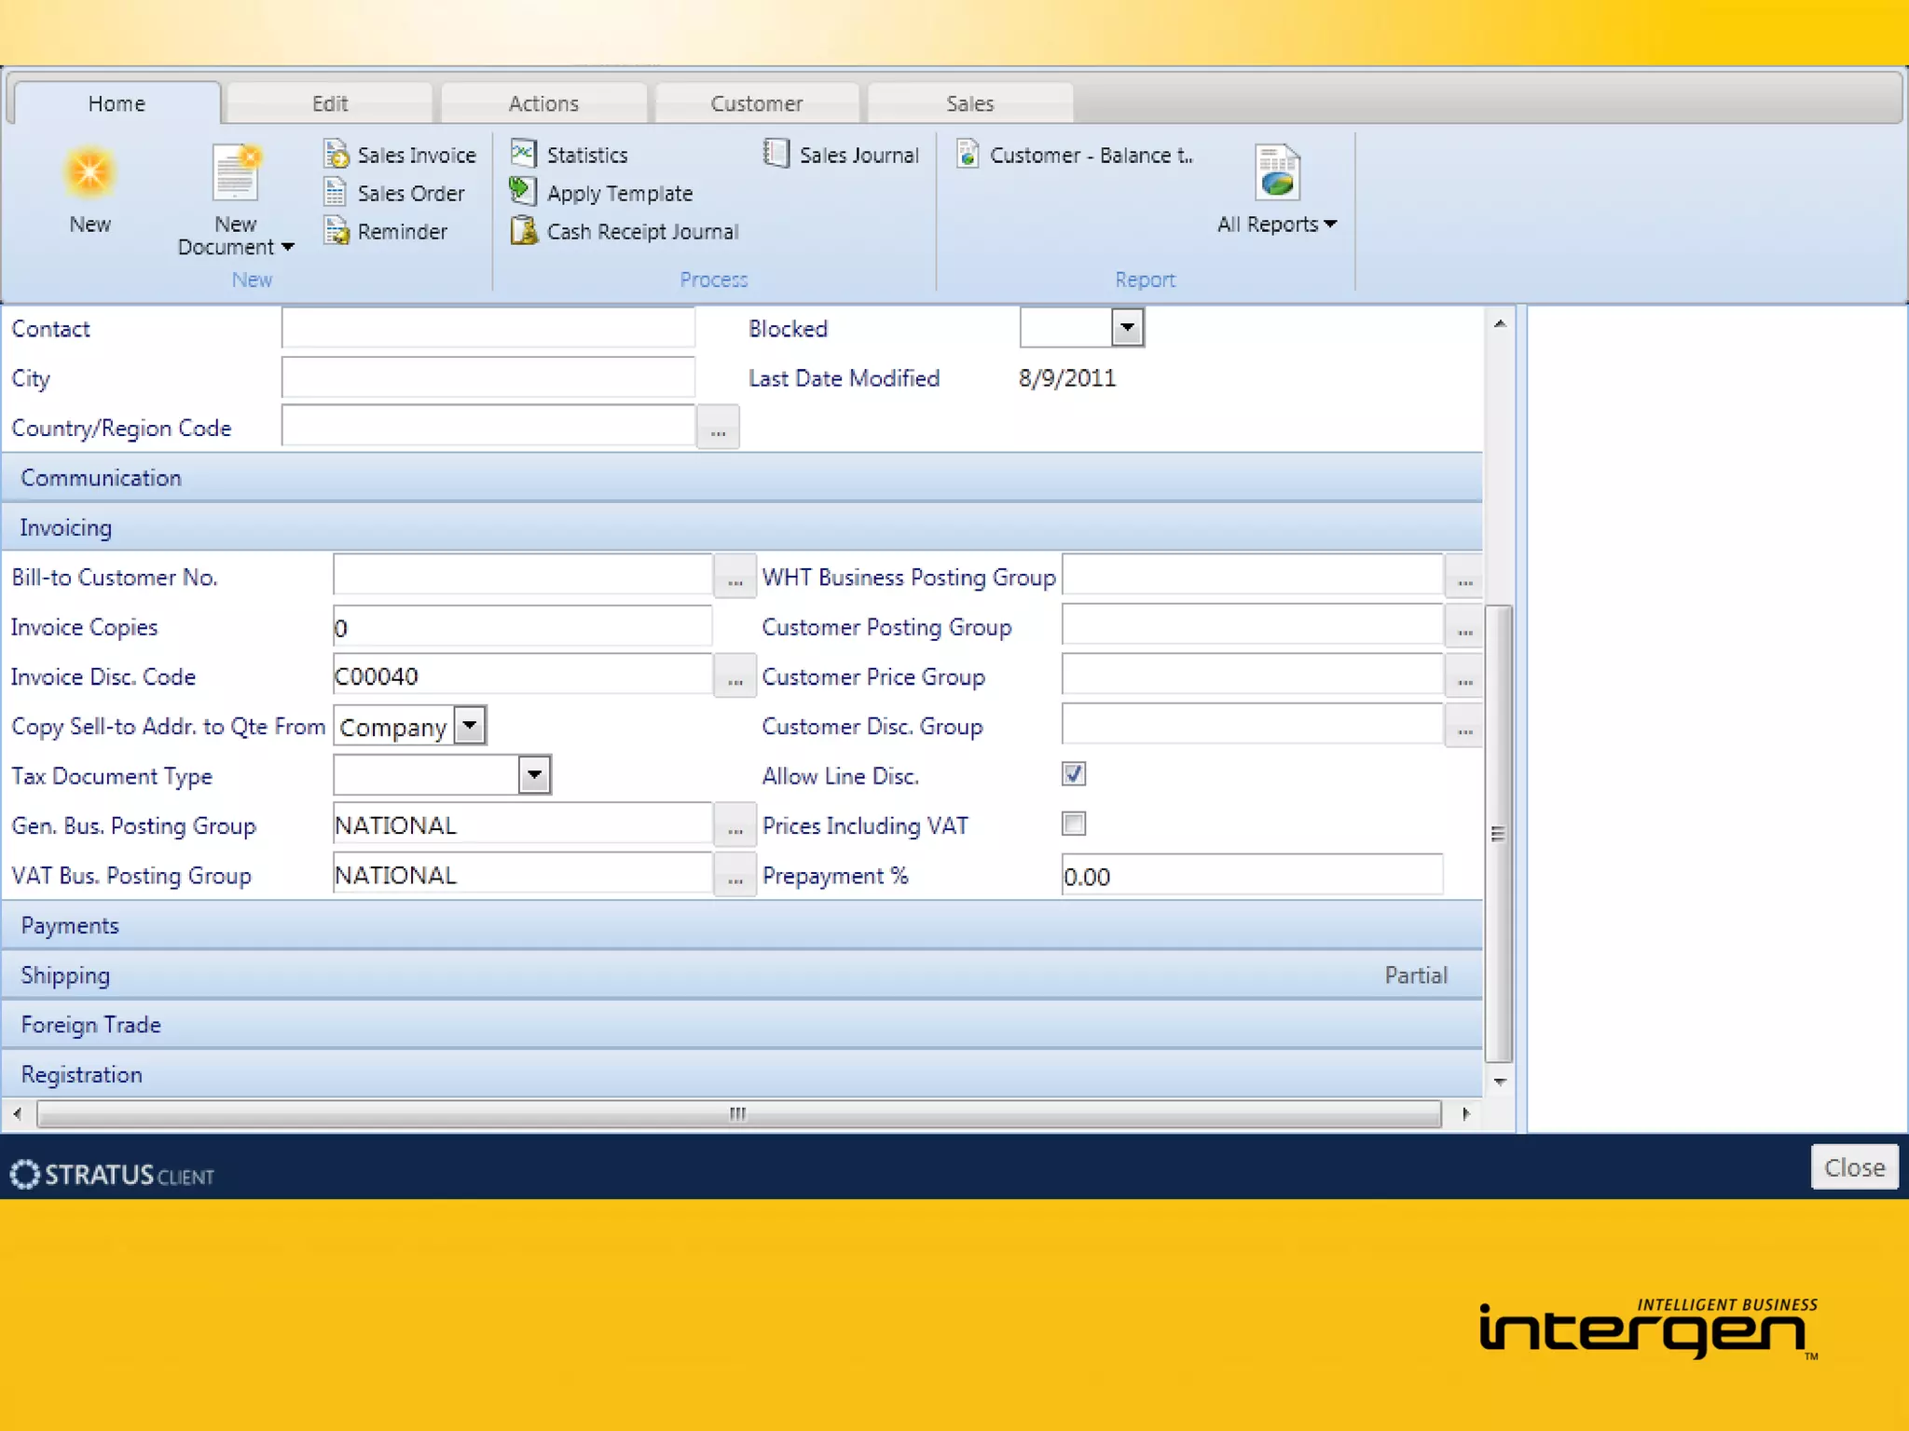Switch to the Home tab
1909x1431 pixels.
pyautogui.click(x=117, y=103)
